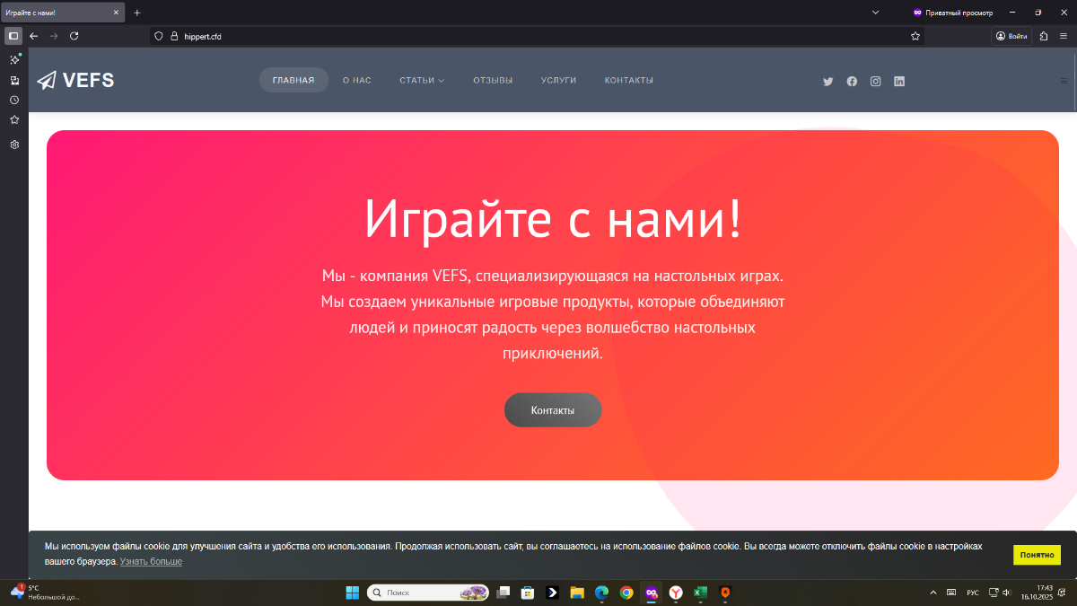Switch to Yandex Browser on the taskbar
This screenshot has height=606, width=1077.
(x=676, y=593)
